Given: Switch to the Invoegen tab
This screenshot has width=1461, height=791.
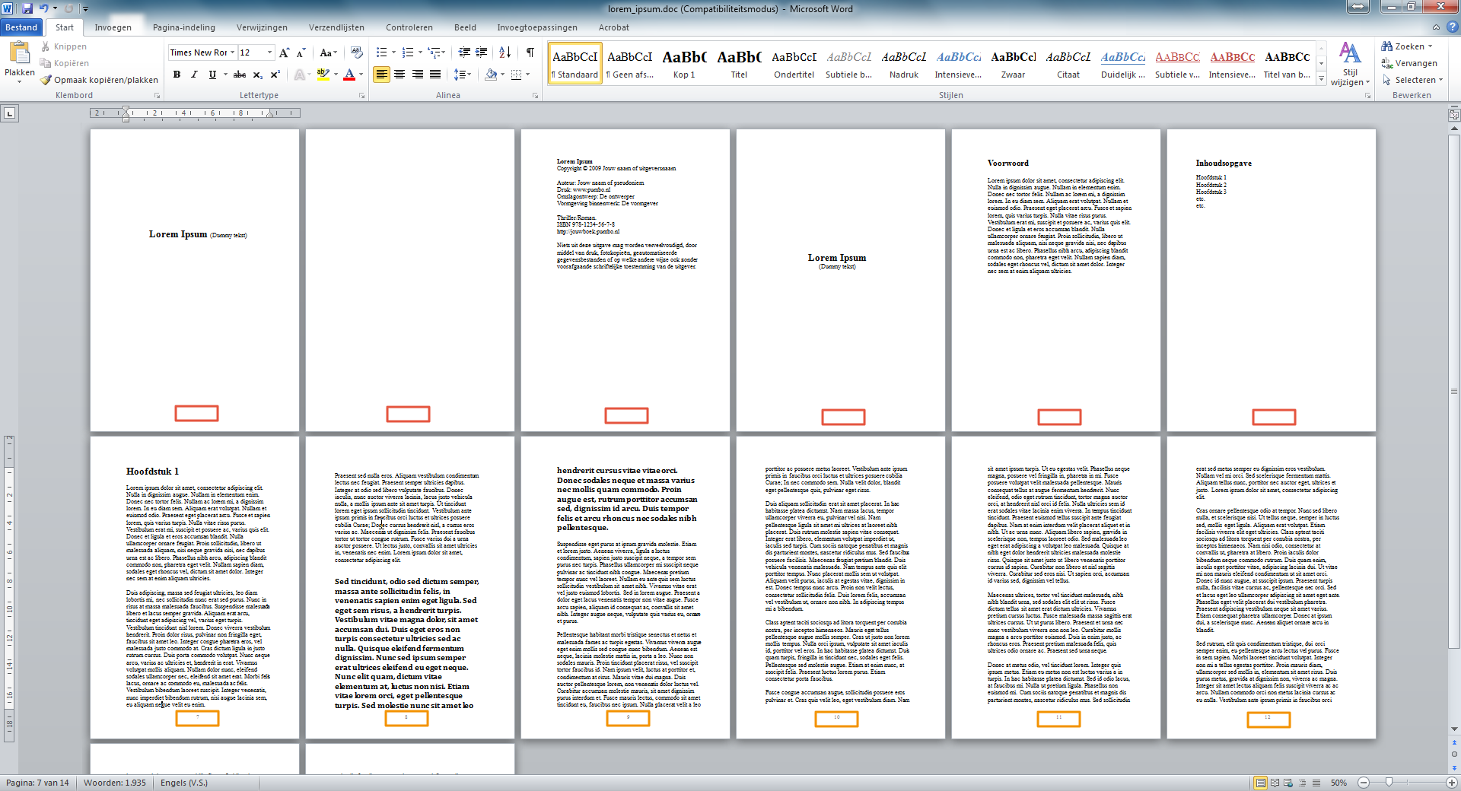Looking at the screenshot, I should pyautogui.click(x=113, y=27).
